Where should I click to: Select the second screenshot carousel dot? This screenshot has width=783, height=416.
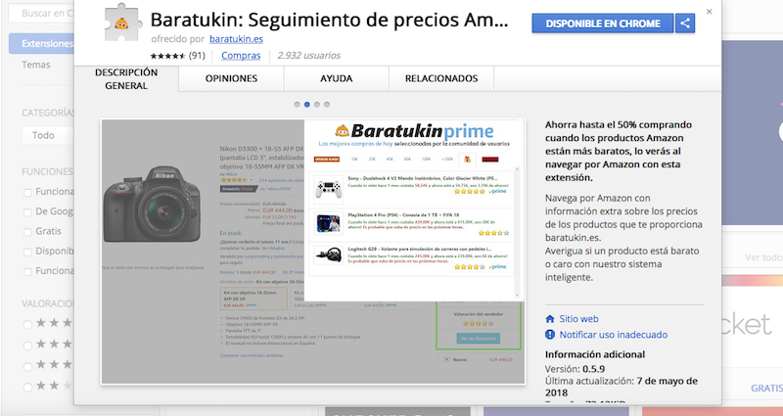(x=307, y=105)
